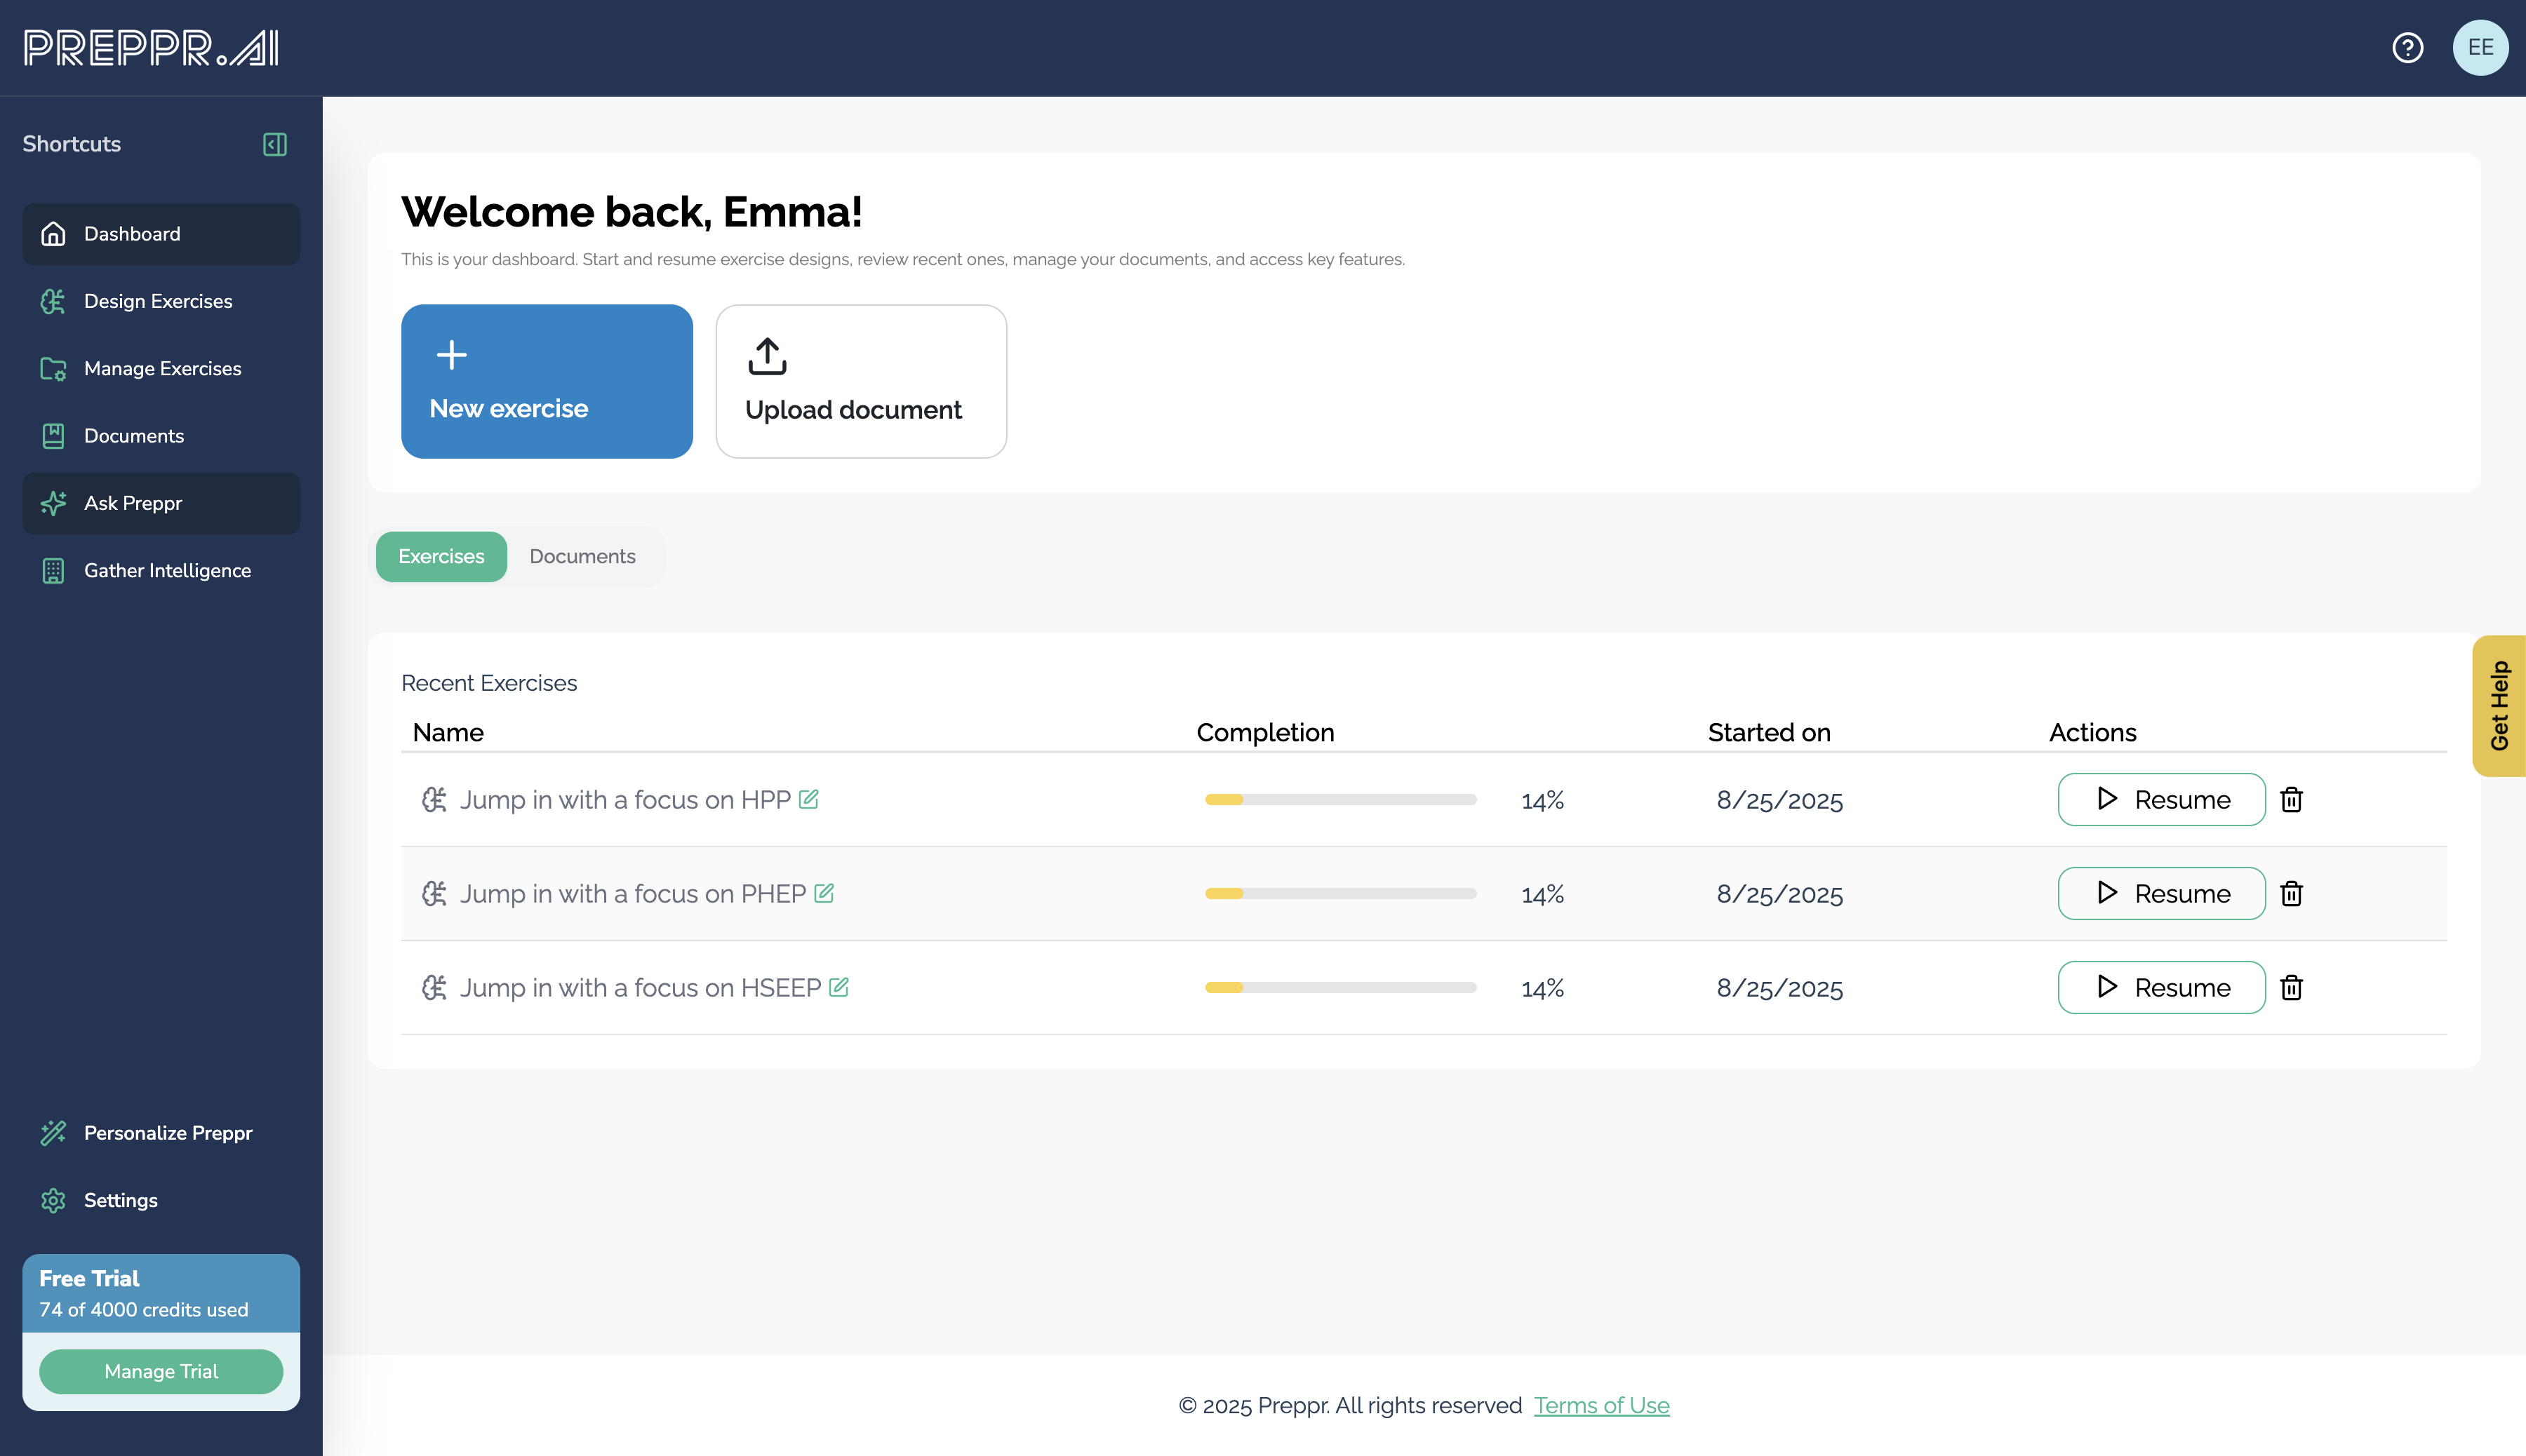Delete the PHEP exercise with trash icon
Image resolution: width=2526 pixels, height=1456 pixels.
point(2291,893)
